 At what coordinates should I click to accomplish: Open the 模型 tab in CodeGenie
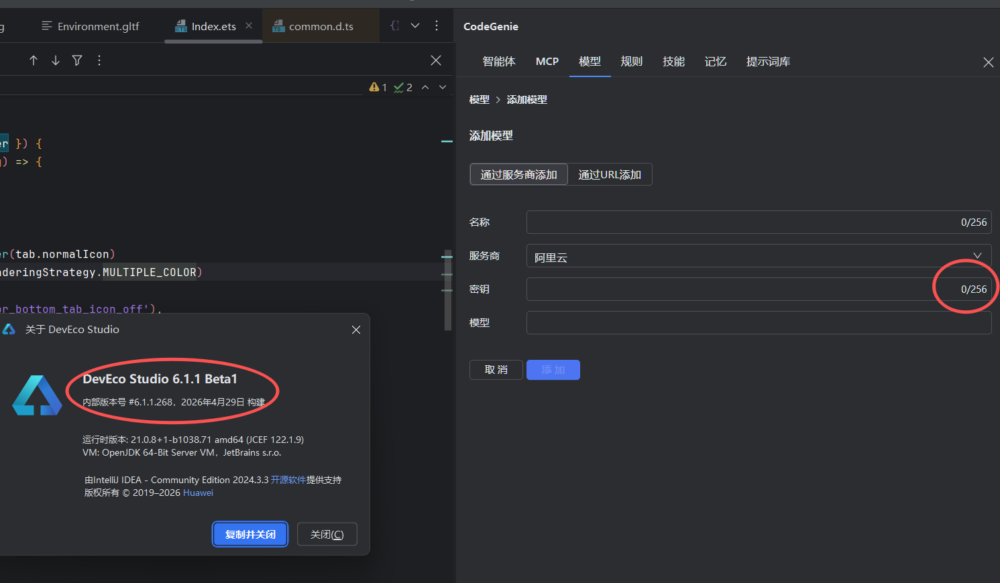590,62
